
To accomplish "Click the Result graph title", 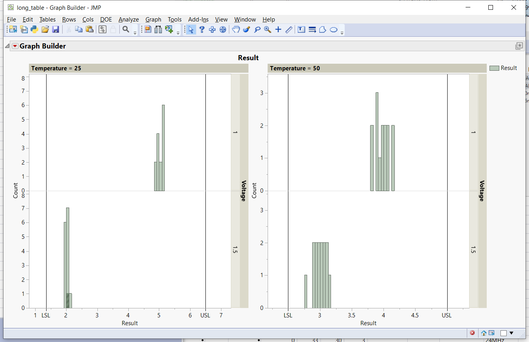I will click(248, 58).
